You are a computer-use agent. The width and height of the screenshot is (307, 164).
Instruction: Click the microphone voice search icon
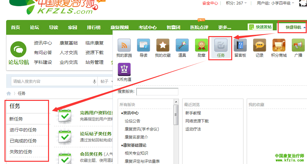94,82
